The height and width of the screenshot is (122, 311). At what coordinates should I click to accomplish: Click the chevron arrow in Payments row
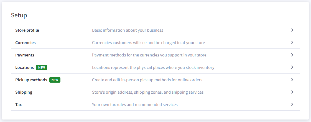292,55
